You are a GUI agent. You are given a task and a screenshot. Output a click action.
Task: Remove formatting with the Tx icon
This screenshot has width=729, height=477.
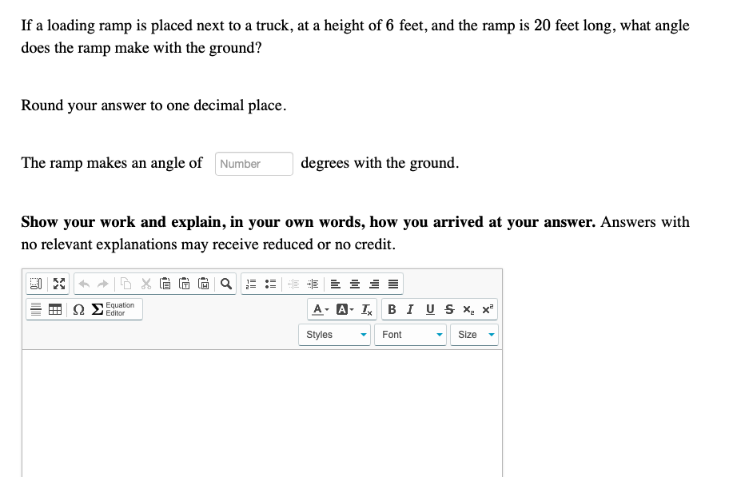tap(365, 309)
